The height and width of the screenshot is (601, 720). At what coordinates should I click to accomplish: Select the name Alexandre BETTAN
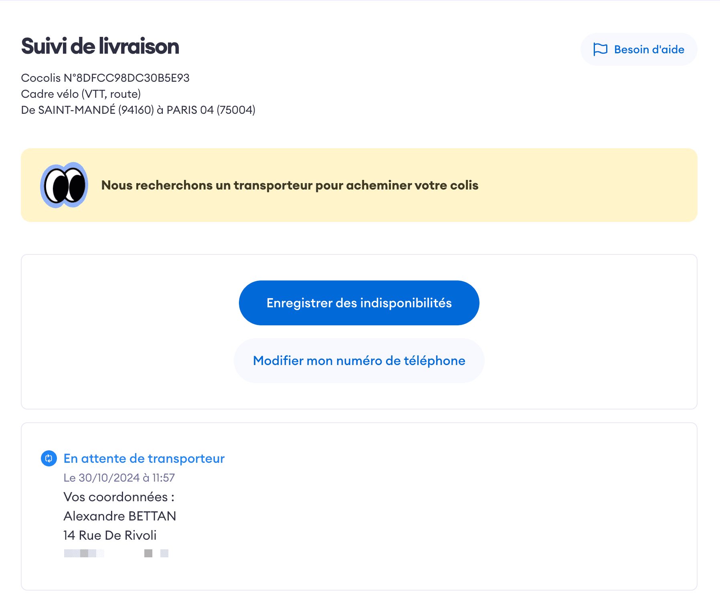[x=120, y=516]
